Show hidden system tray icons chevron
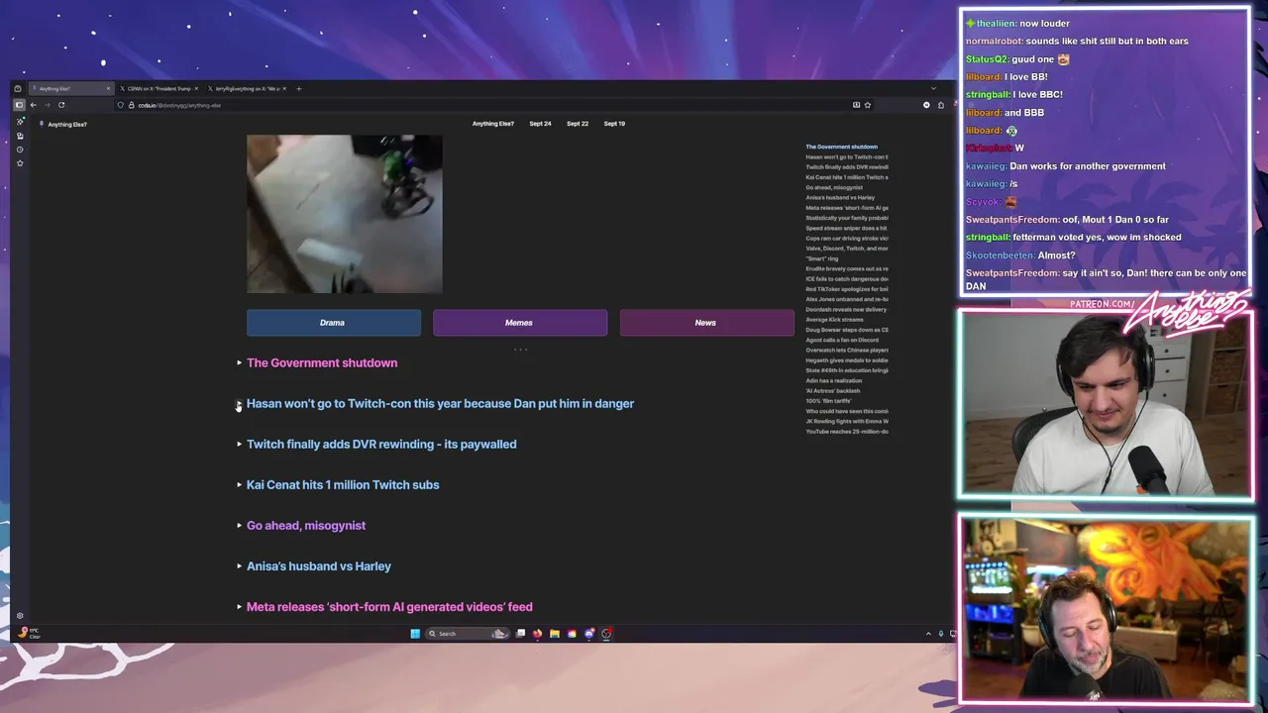This screenshot has height=713, width=1268. tap(928, 634)
